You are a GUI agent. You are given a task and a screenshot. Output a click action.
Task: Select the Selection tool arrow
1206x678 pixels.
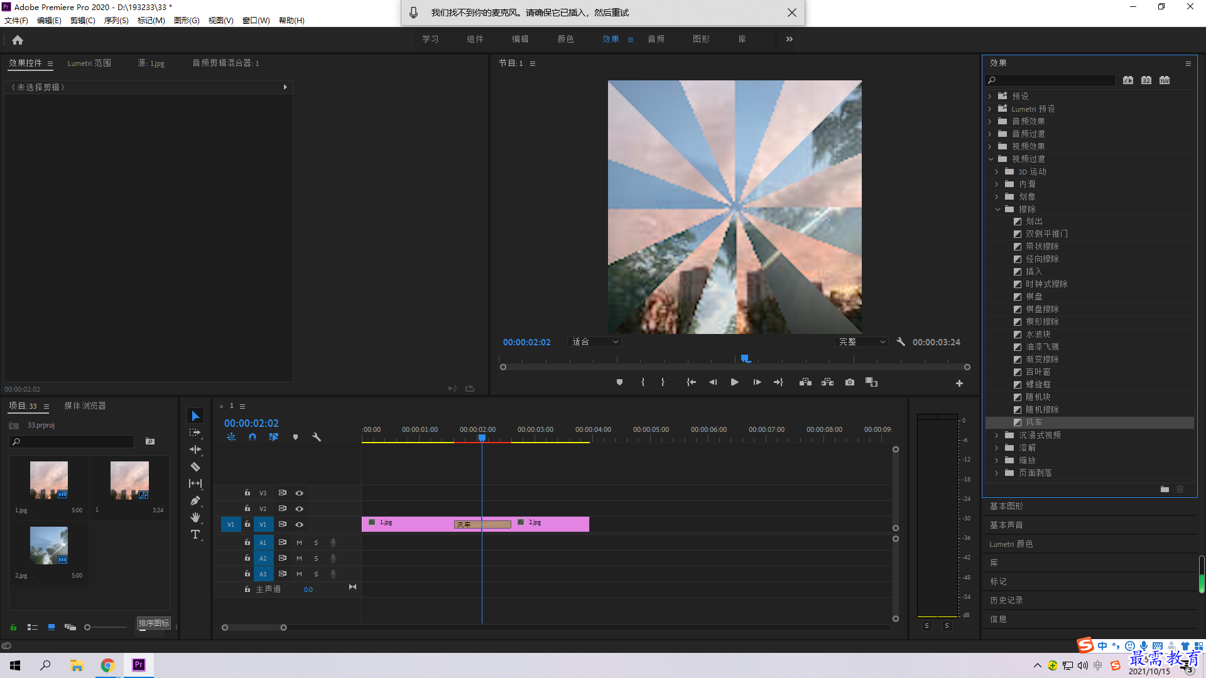(x=195, y=416)
